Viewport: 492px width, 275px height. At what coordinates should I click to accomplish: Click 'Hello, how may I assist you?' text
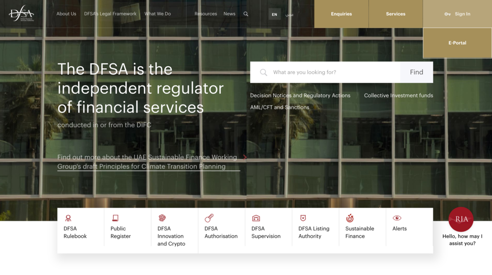(x=462, y=240)
